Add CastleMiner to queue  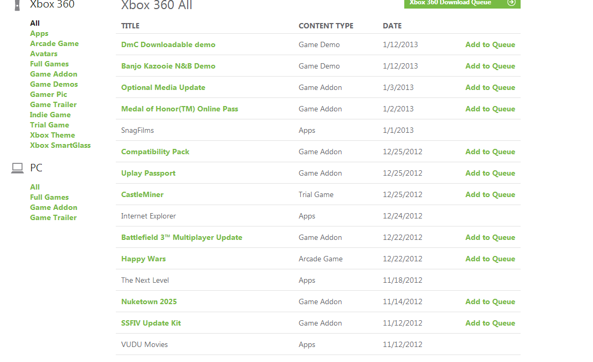pos(490,194)
